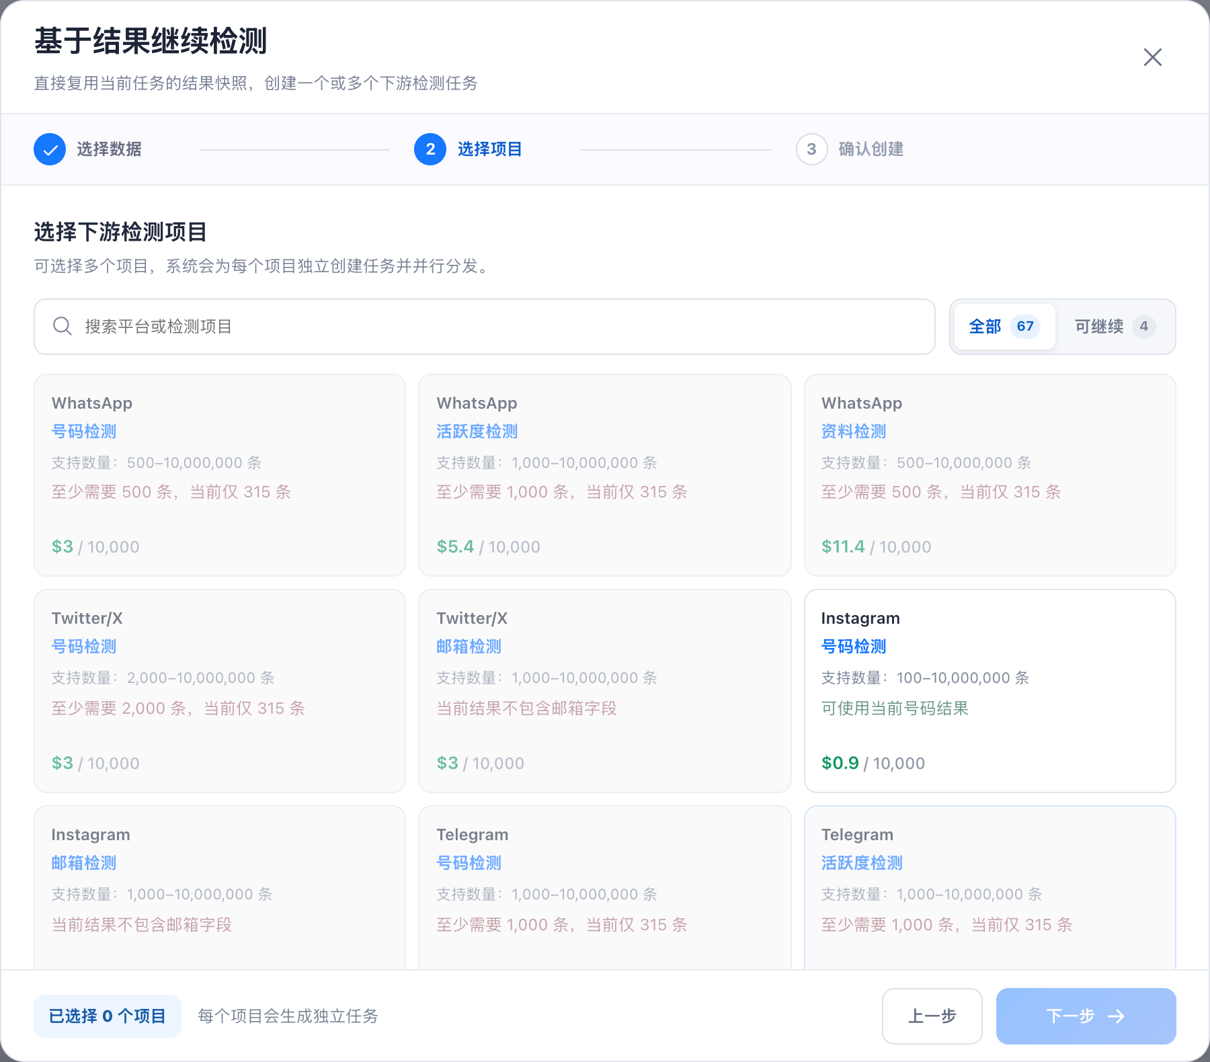Click the $0.9 / 10,000 price text
1210x1062 pixels.
pyautogui.click(x=873, y=763)
